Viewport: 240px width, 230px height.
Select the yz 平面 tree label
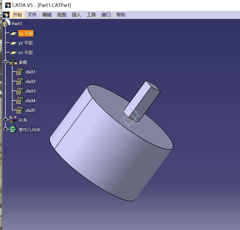pos(26,43)
